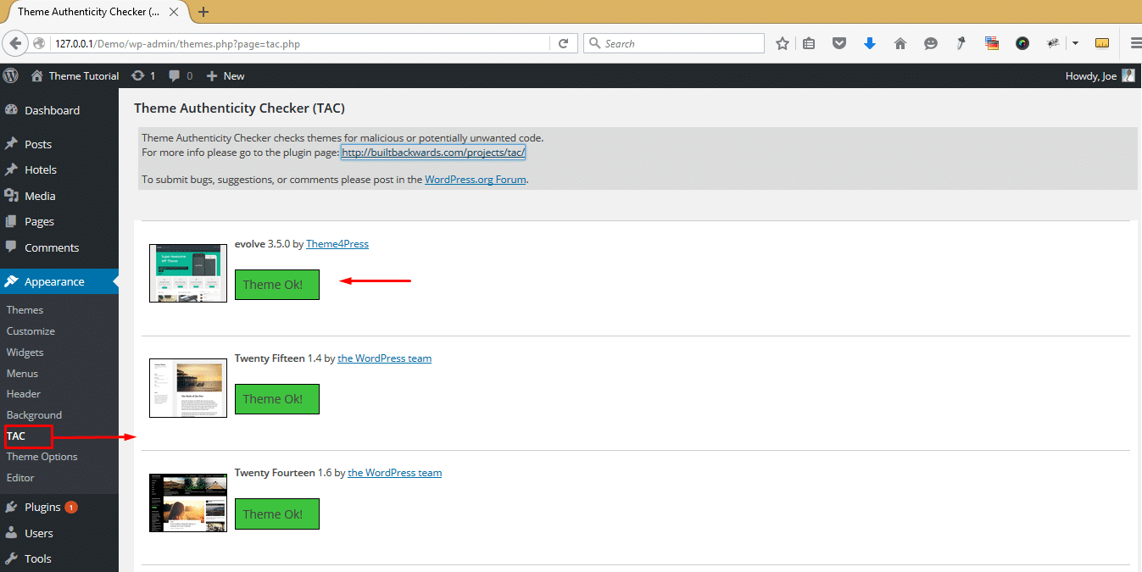Image resolution: width=1142 pixels, height=572 pixels.
Task: Focus the browser Search box
Action: (x=674, y=43)
